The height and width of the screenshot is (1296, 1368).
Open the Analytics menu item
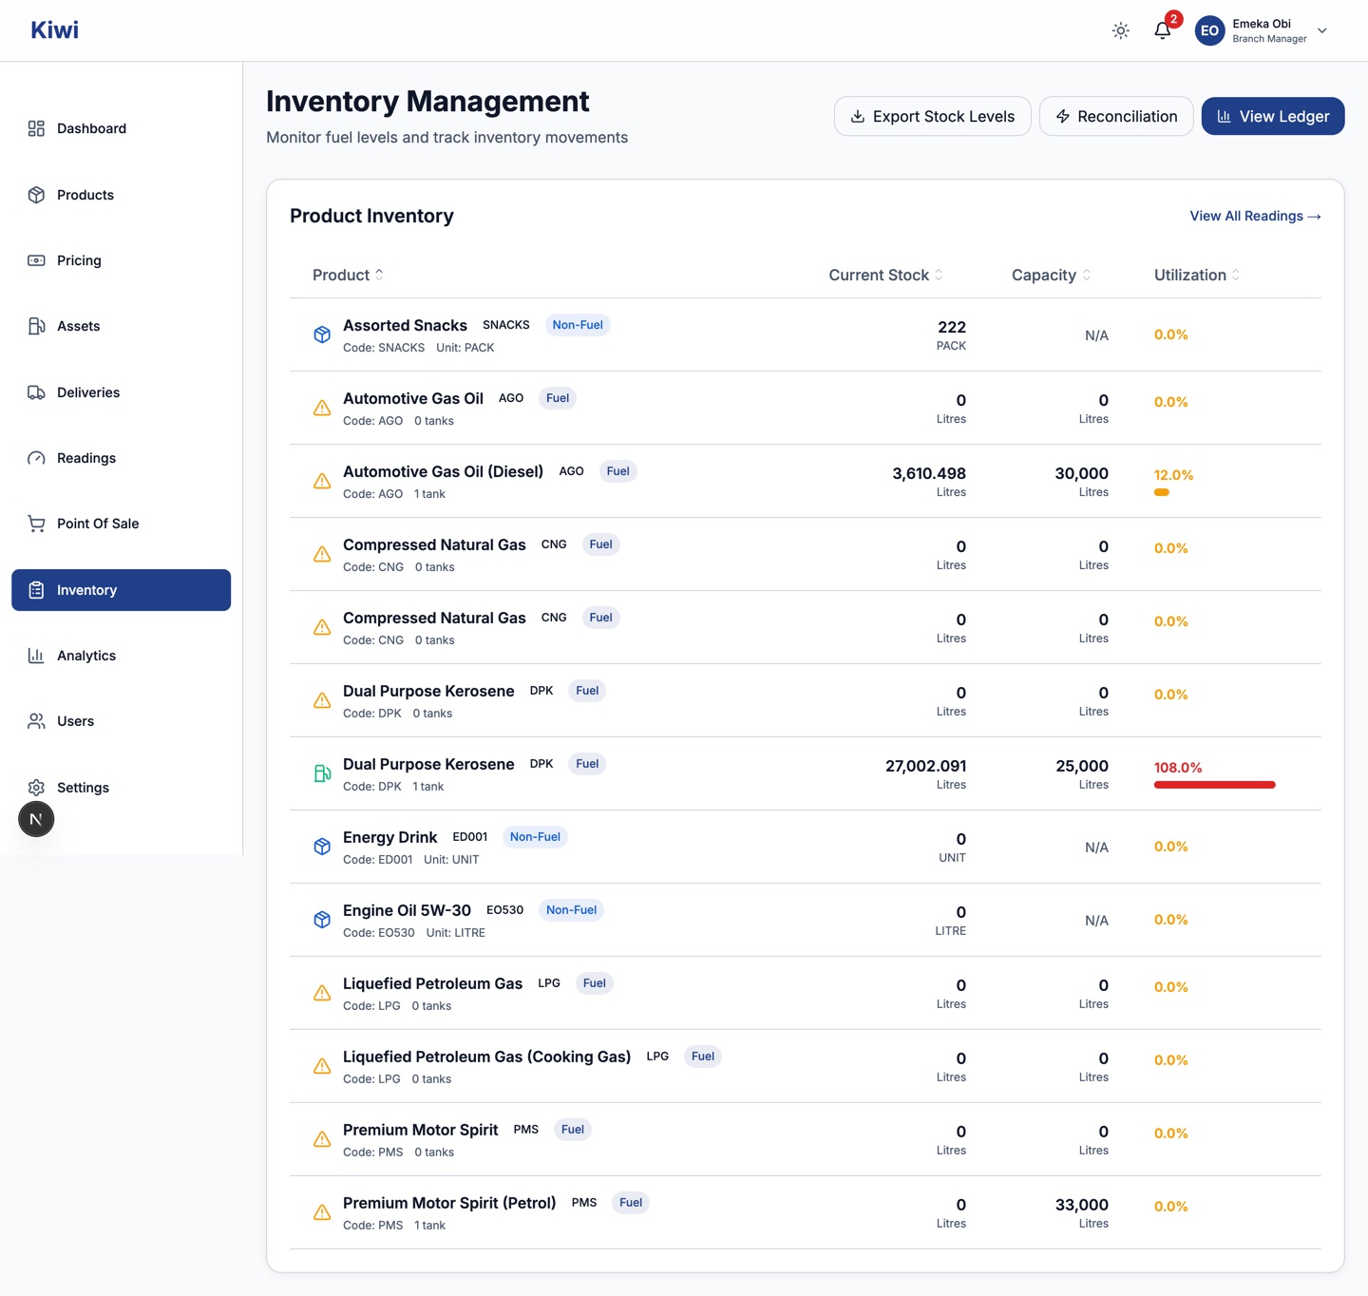[x=121, y=656]
